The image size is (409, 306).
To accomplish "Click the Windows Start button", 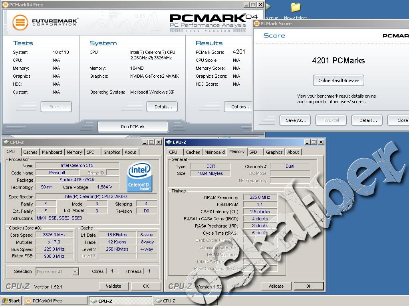I will pyautogui.click(x=11, y=301).
